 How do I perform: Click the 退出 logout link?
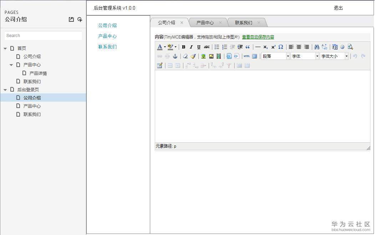[338, 8]
